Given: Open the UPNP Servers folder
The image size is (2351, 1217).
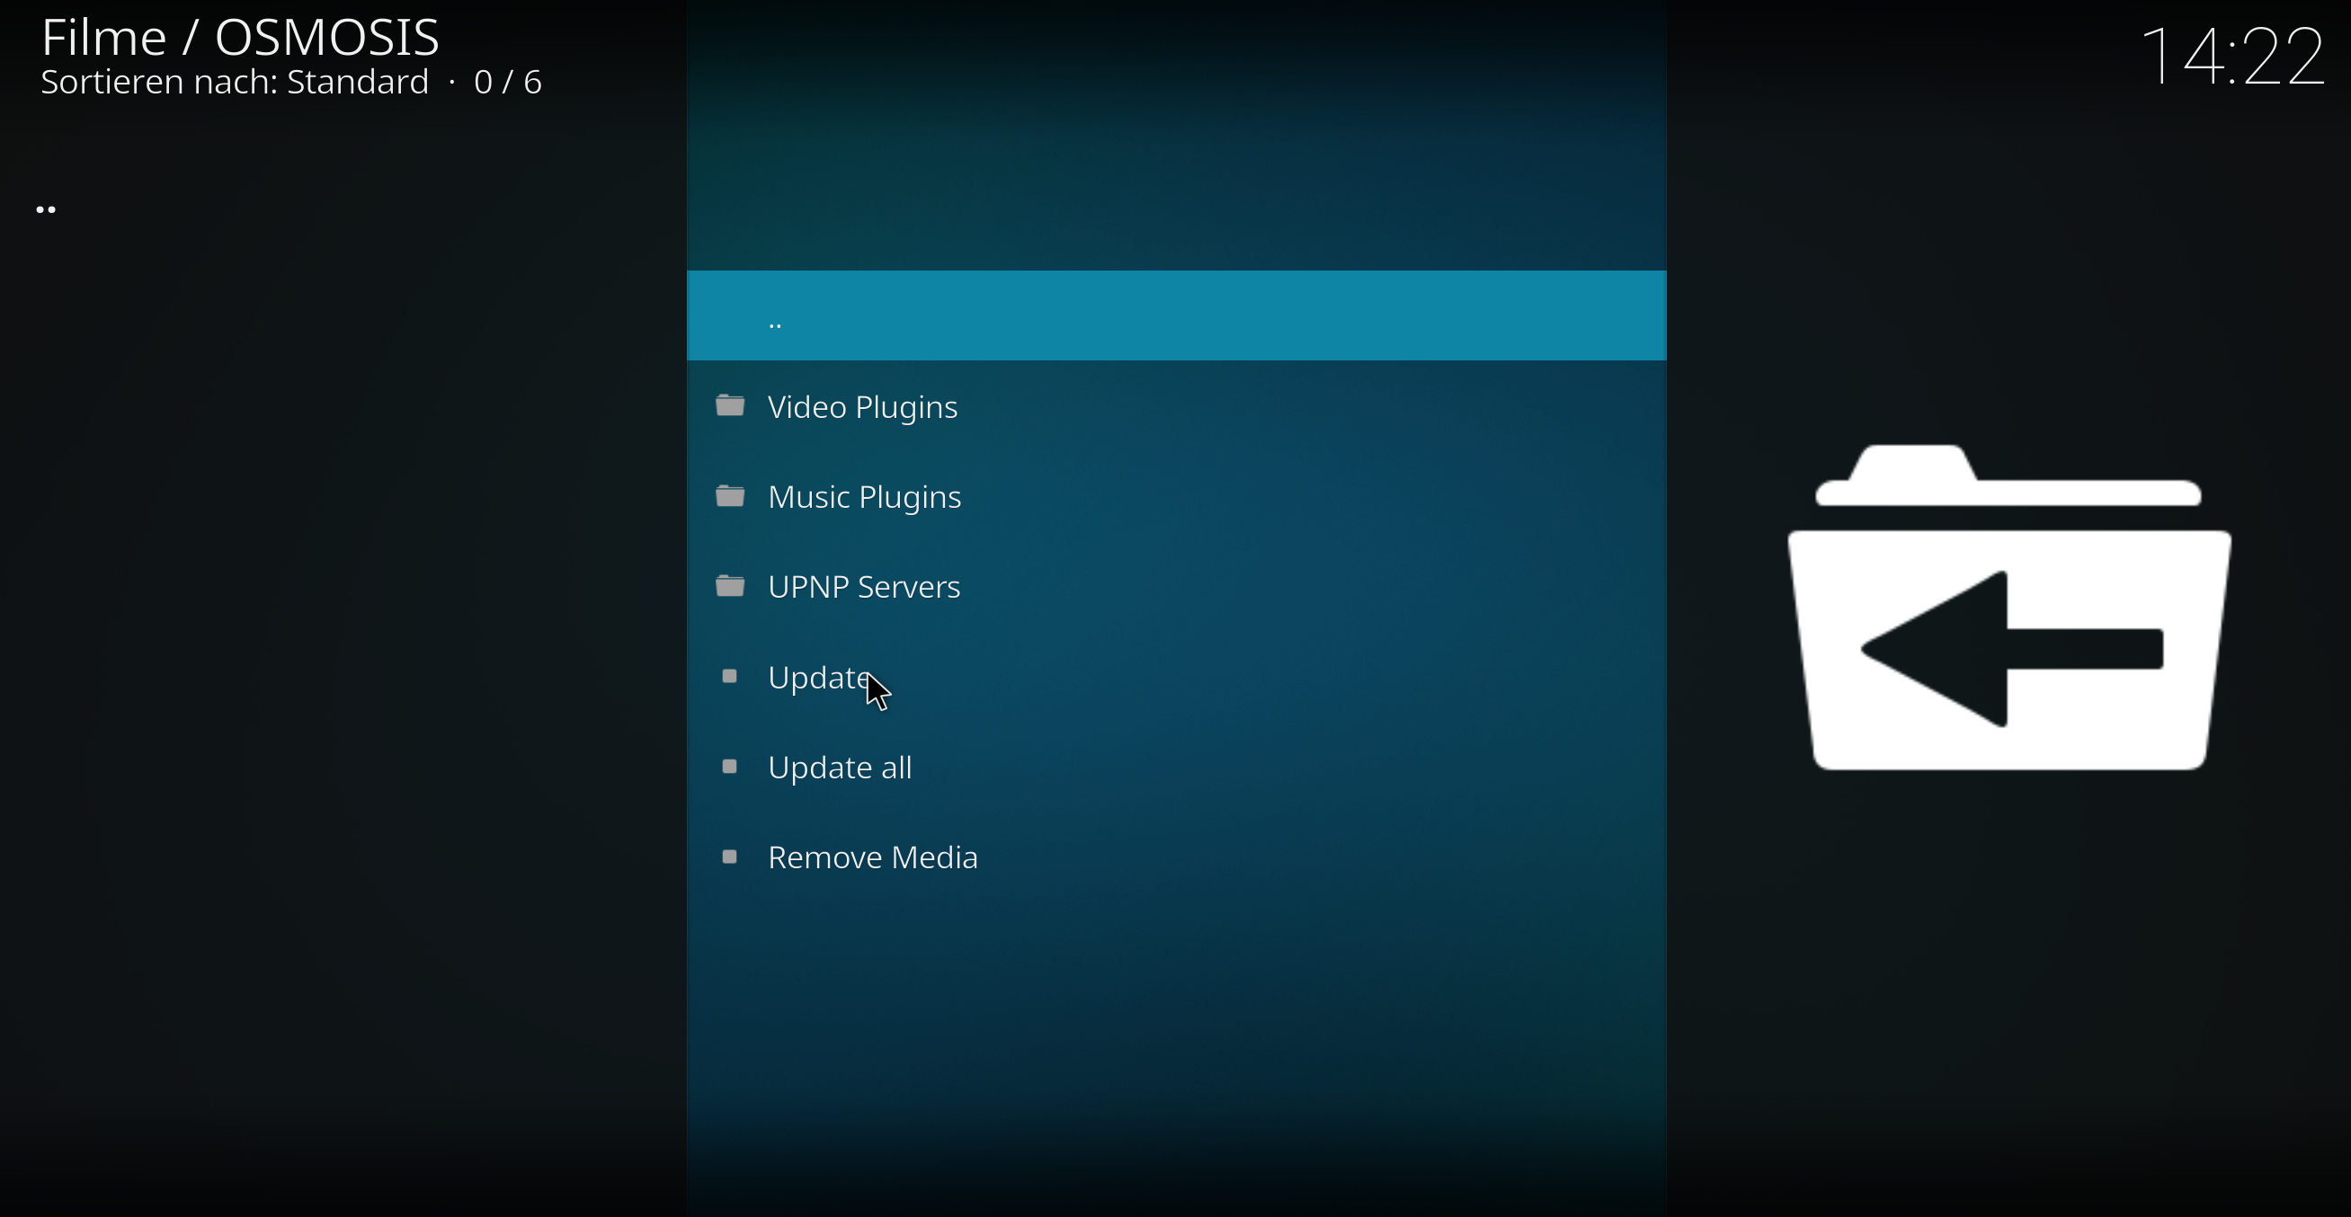Looking at the screenshot, I should 1177,587.
